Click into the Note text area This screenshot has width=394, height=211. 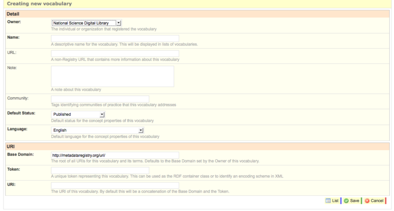pyautogui.click(x=113, y=77)
